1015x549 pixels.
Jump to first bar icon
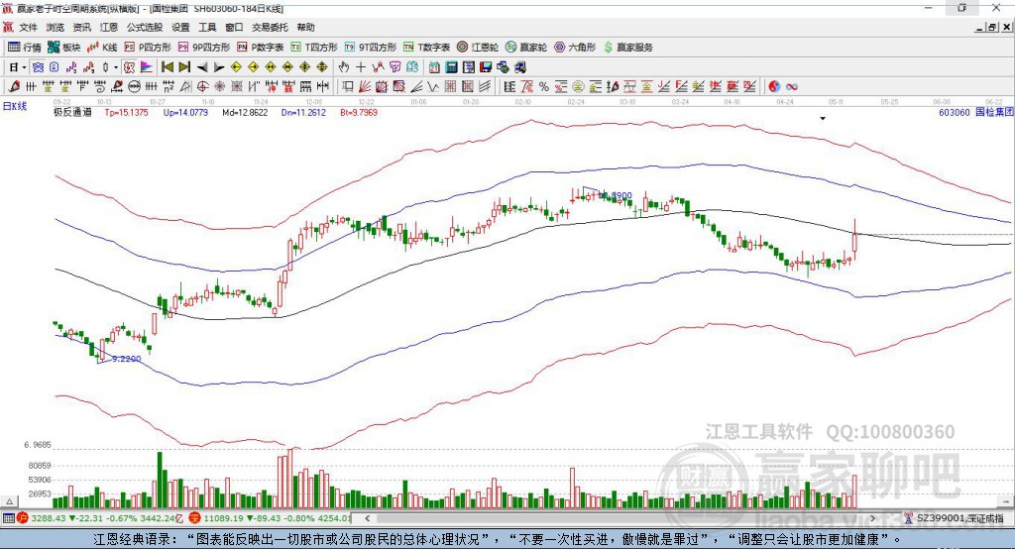click(x=168, y=67)
